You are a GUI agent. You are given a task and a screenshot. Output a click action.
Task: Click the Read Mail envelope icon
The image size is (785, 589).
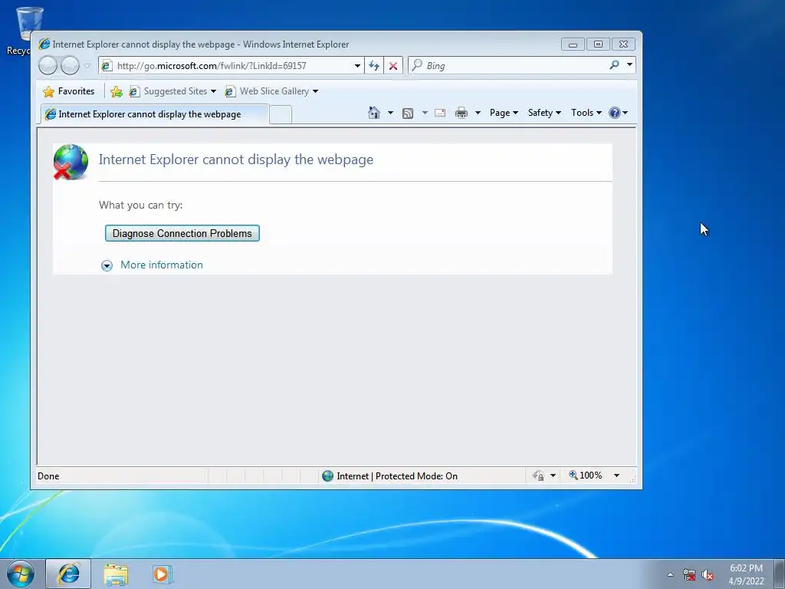[x=440, y=113]
